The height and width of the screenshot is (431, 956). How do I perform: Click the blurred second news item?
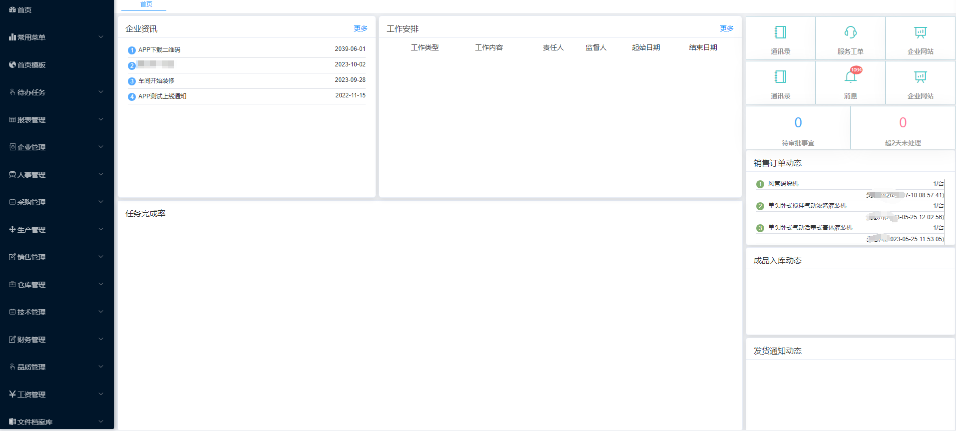tap(156, 64)
